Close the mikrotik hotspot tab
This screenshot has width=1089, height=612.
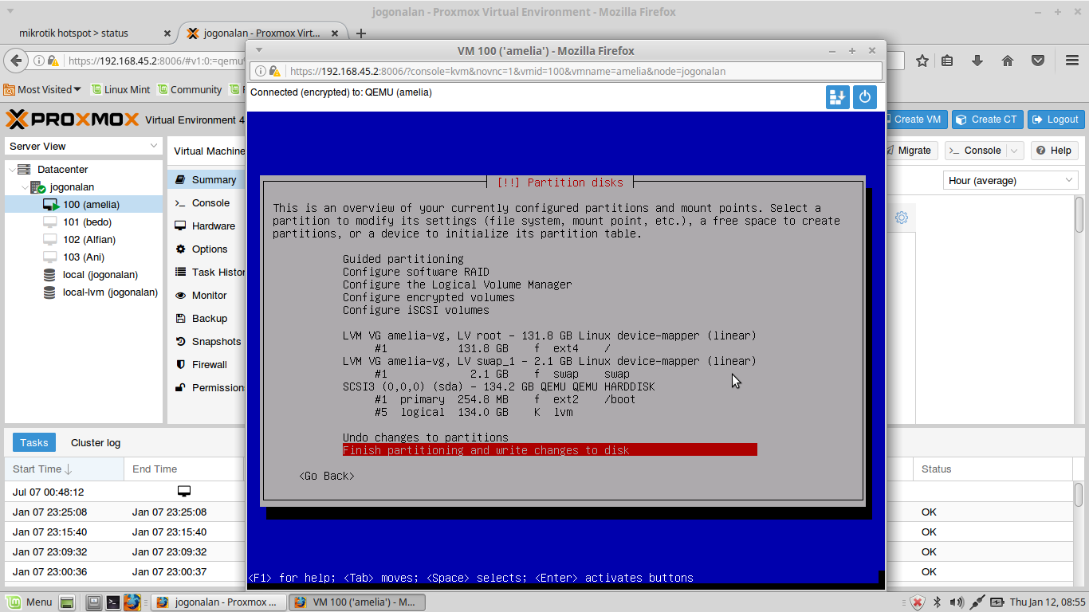167,33
